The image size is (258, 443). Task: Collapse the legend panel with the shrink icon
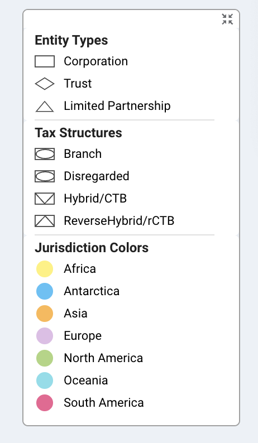point(227,19)
